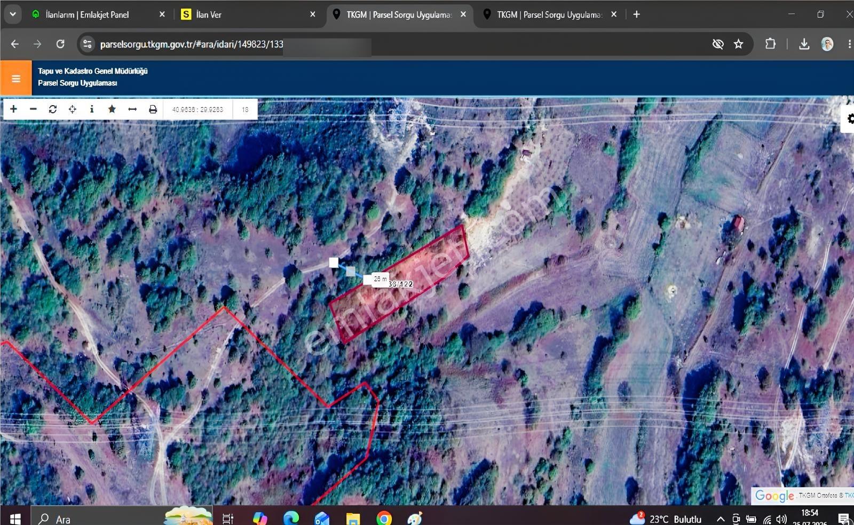Viewport: 854px width, 525px height.
Task: Click the coordinates readout 40.9636 : 29.9263
Action: point(197,109)
